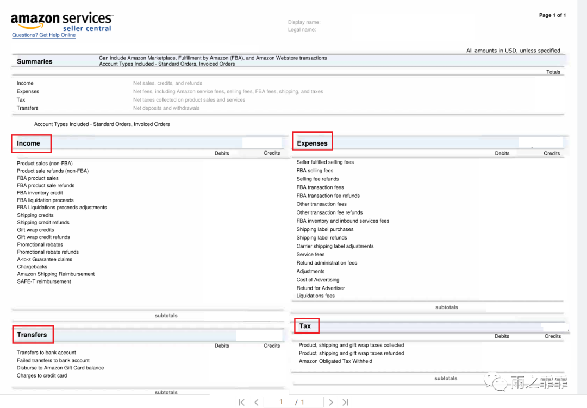Select 'Shipping label refunds' line
Screen dimensions: 587x408
pos(322,238)
